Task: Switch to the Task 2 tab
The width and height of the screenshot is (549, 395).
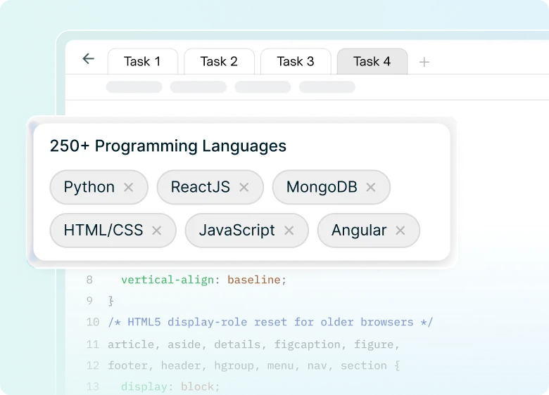Action: 219,62
